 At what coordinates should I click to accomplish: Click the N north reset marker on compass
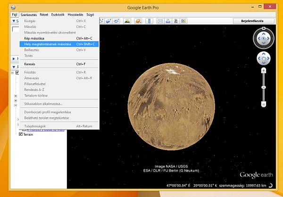pos(264,28)
